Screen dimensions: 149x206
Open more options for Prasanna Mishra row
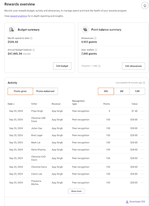(x=142, y=183)
